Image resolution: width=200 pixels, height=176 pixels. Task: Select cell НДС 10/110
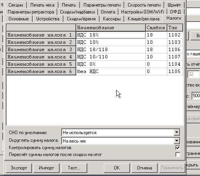click(111, 57)
